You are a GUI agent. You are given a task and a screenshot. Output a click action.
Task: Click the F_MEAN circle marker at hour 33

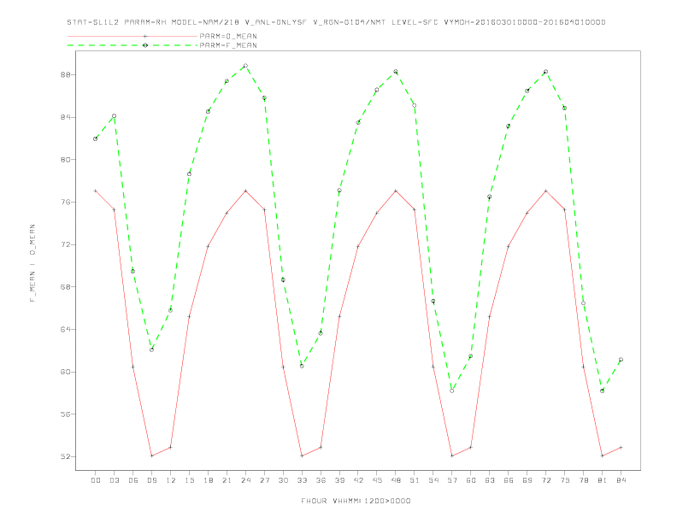tap(302, 366)
